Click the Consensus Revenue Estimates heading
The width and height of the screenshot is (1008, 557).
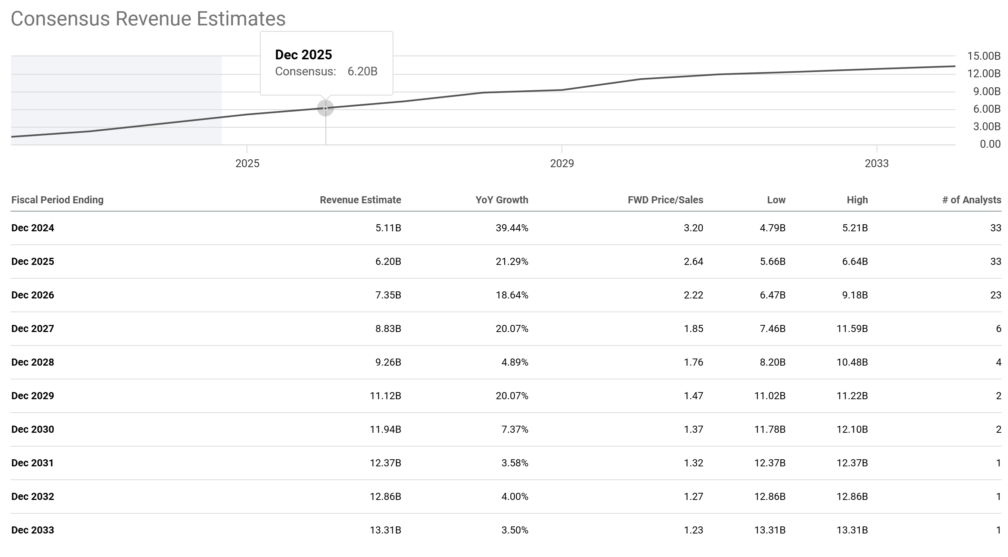[x=148, y=19]
